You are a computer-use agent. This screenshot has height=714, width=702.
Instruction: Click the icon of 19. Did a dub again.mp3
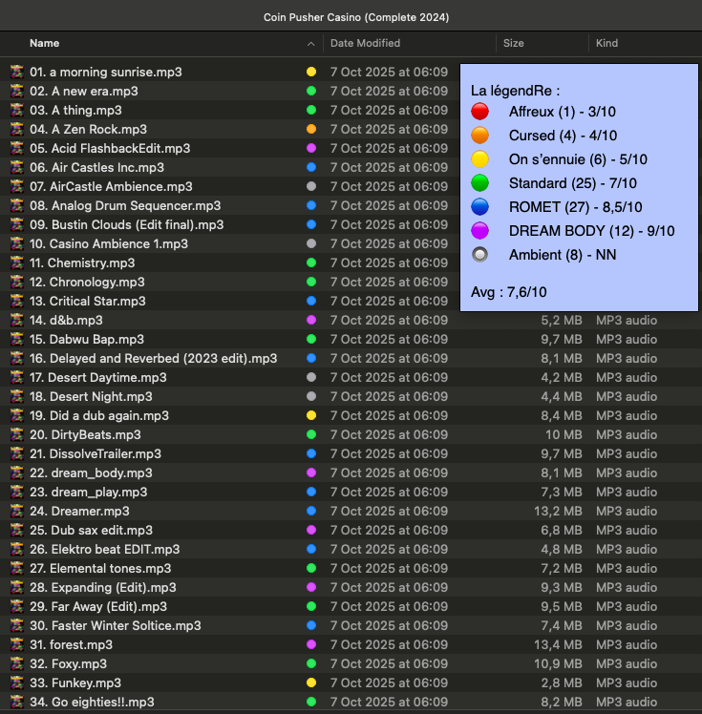tap(17, 416)
